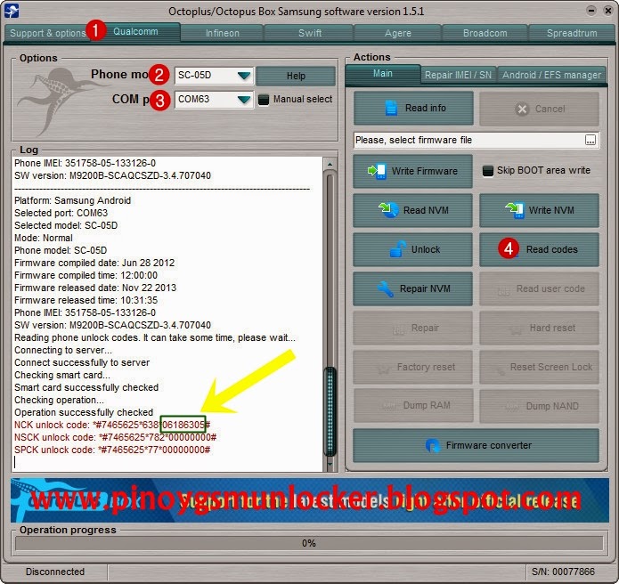Click 'Operation successfully checked' log line
619x584 pixels.
coord(84,412)
